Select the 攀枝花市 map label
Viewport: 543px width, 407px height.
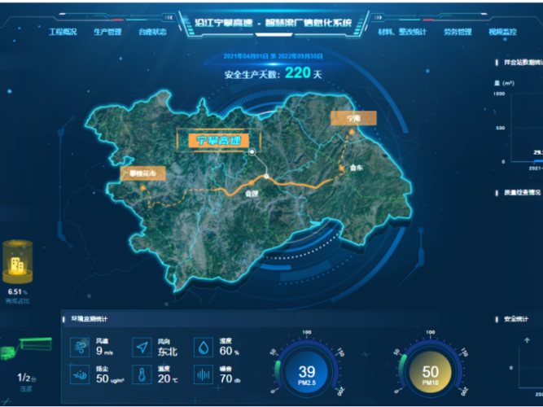tap(142, 173)
